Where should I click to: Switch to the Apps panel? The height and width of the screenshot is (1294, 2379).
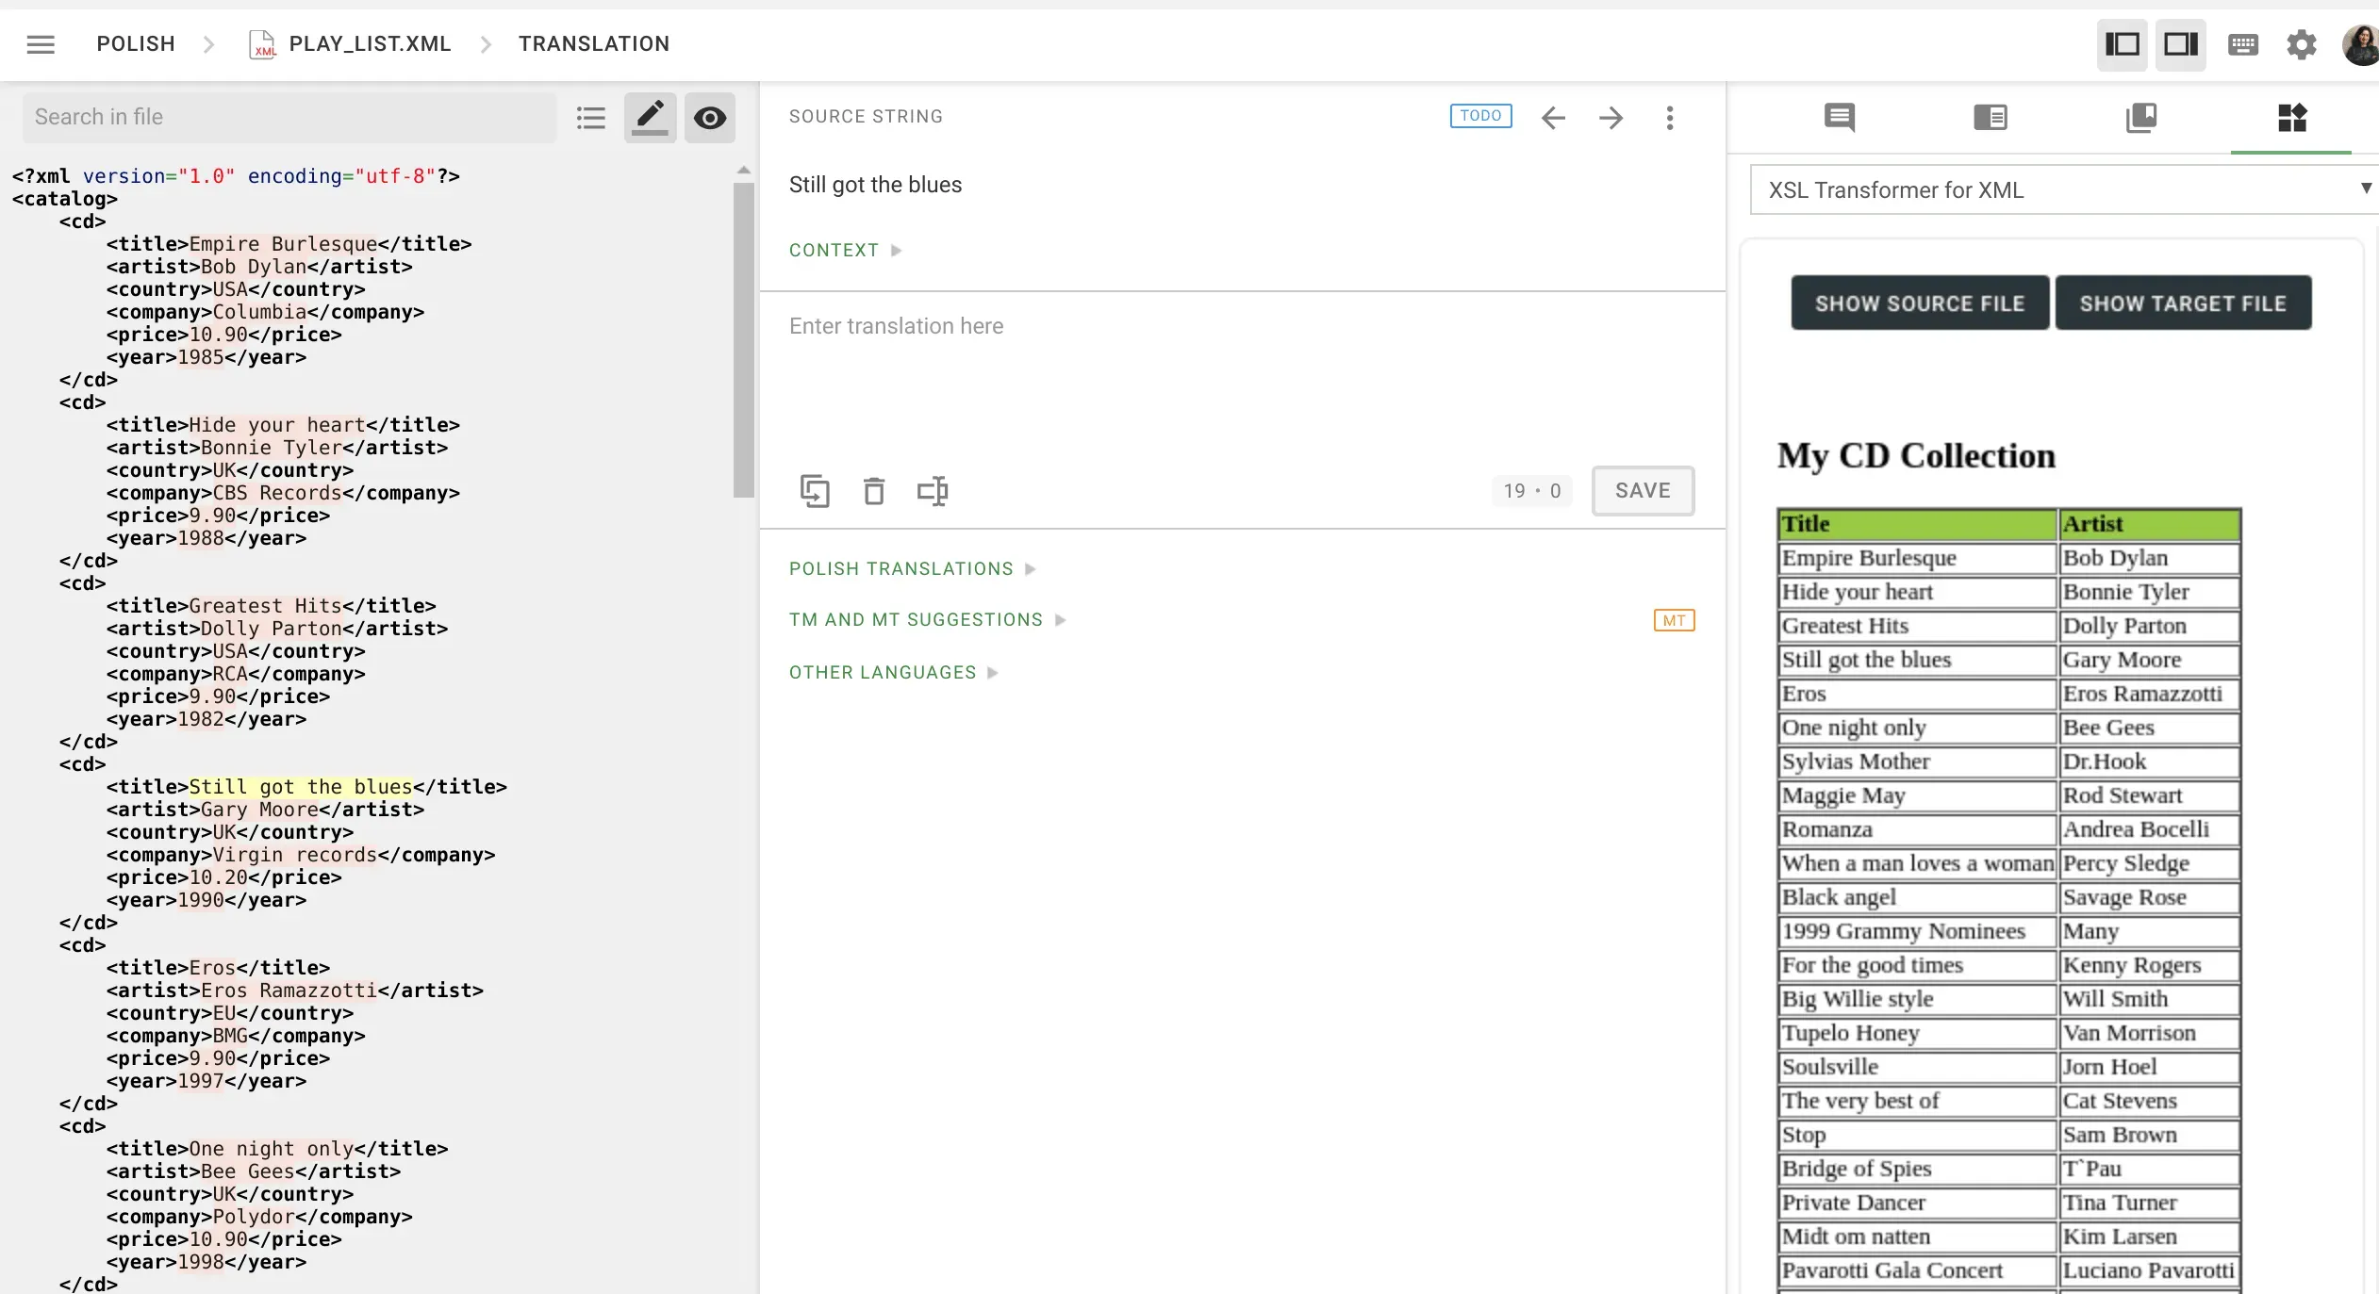click(2292, 117)
